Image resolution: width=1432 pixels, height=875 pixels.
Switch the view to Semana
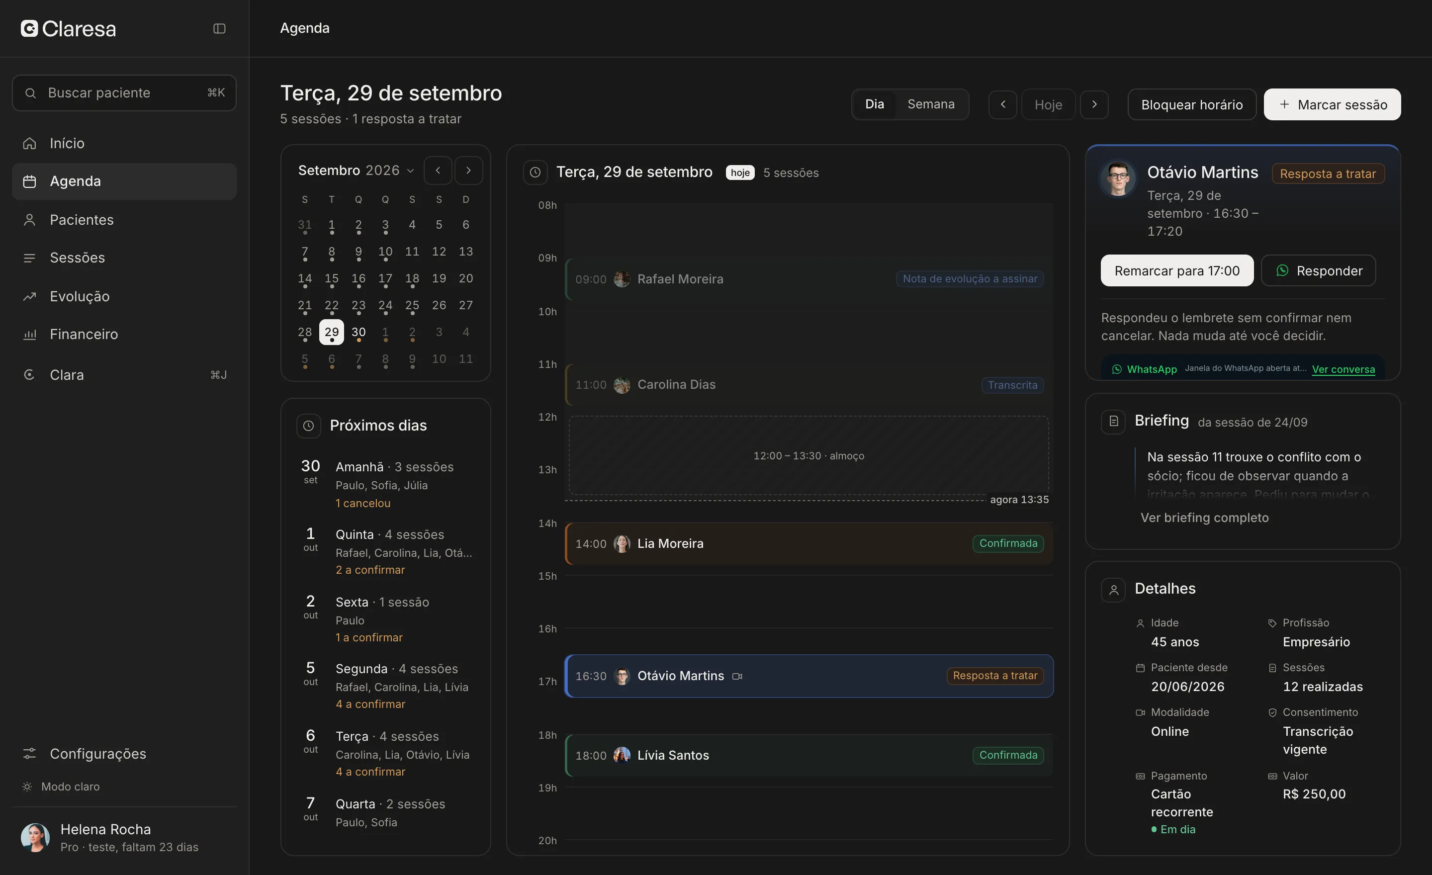[931, 104]
